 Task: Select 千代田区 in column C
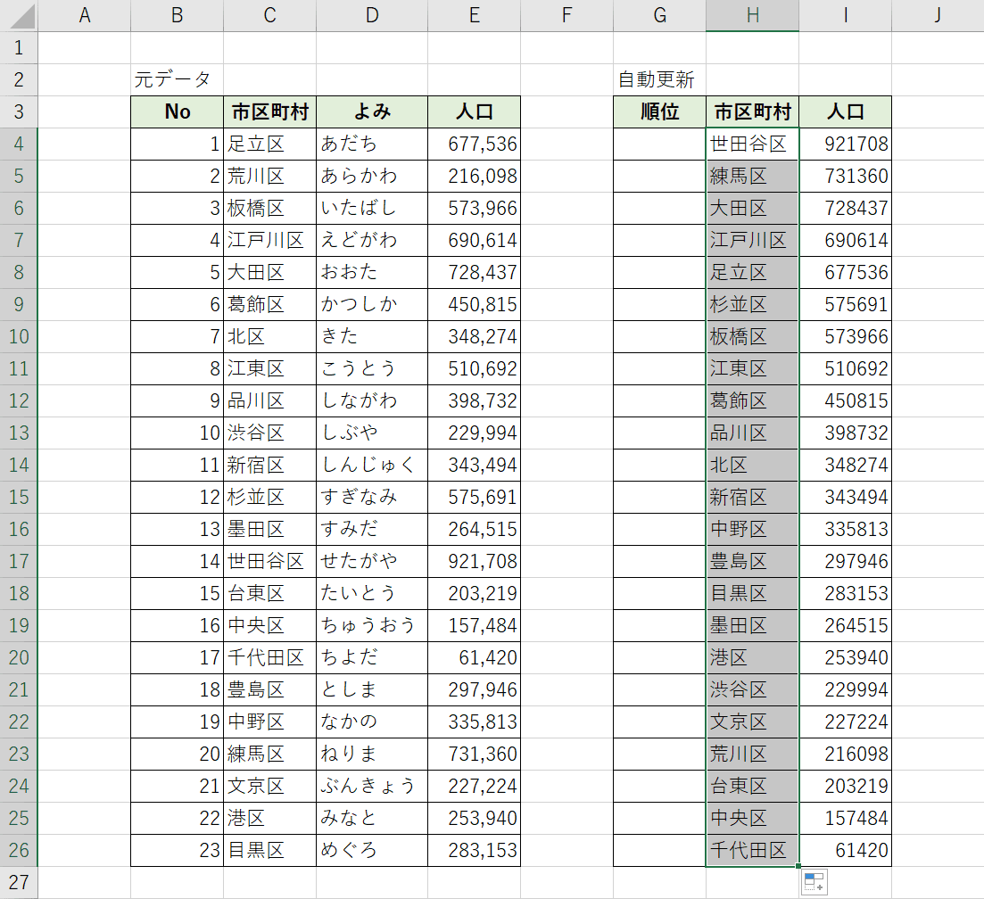[x=269, y=657]
